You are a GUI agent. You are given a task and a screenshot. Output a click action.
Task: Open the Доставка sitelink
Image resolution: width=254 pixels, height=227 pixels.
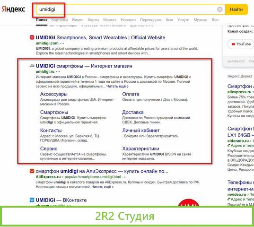tap(133, 112)
